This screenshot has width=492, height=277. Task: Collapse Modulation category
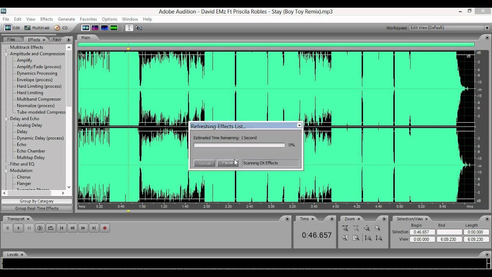point(6,171)
